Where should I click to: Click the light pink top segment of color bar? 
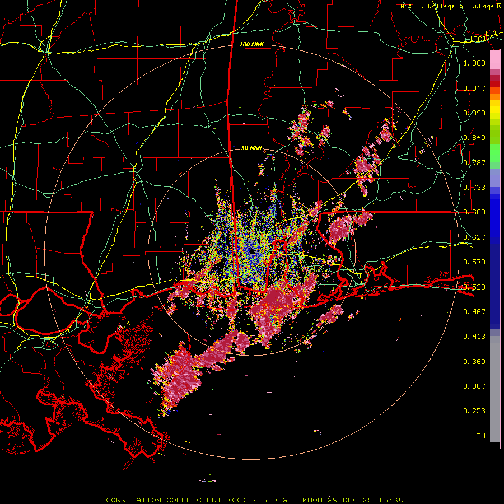pyautogui.click(x=494, y=59)
